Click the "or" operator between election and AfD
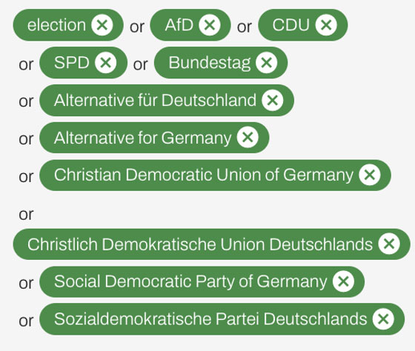 pyautogui.click(x=137, y=27)
